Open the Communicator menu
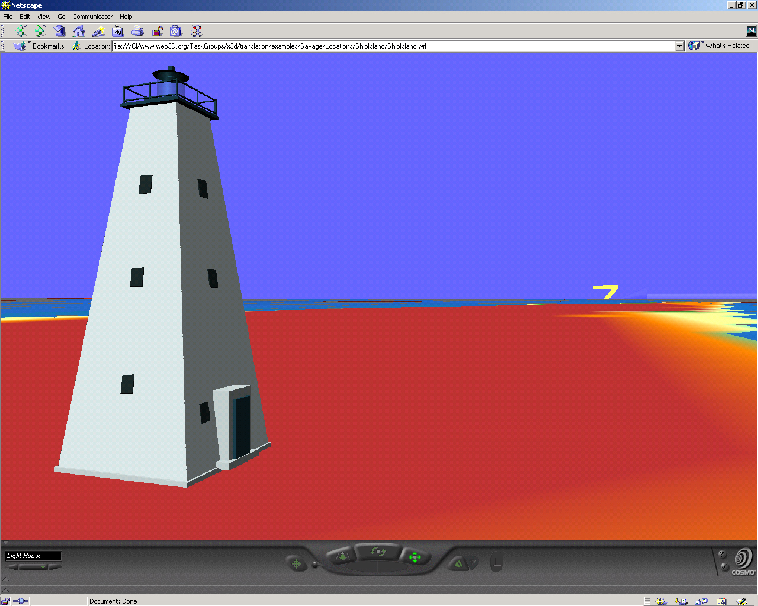The image size is (758, 606). coord(92,17)
